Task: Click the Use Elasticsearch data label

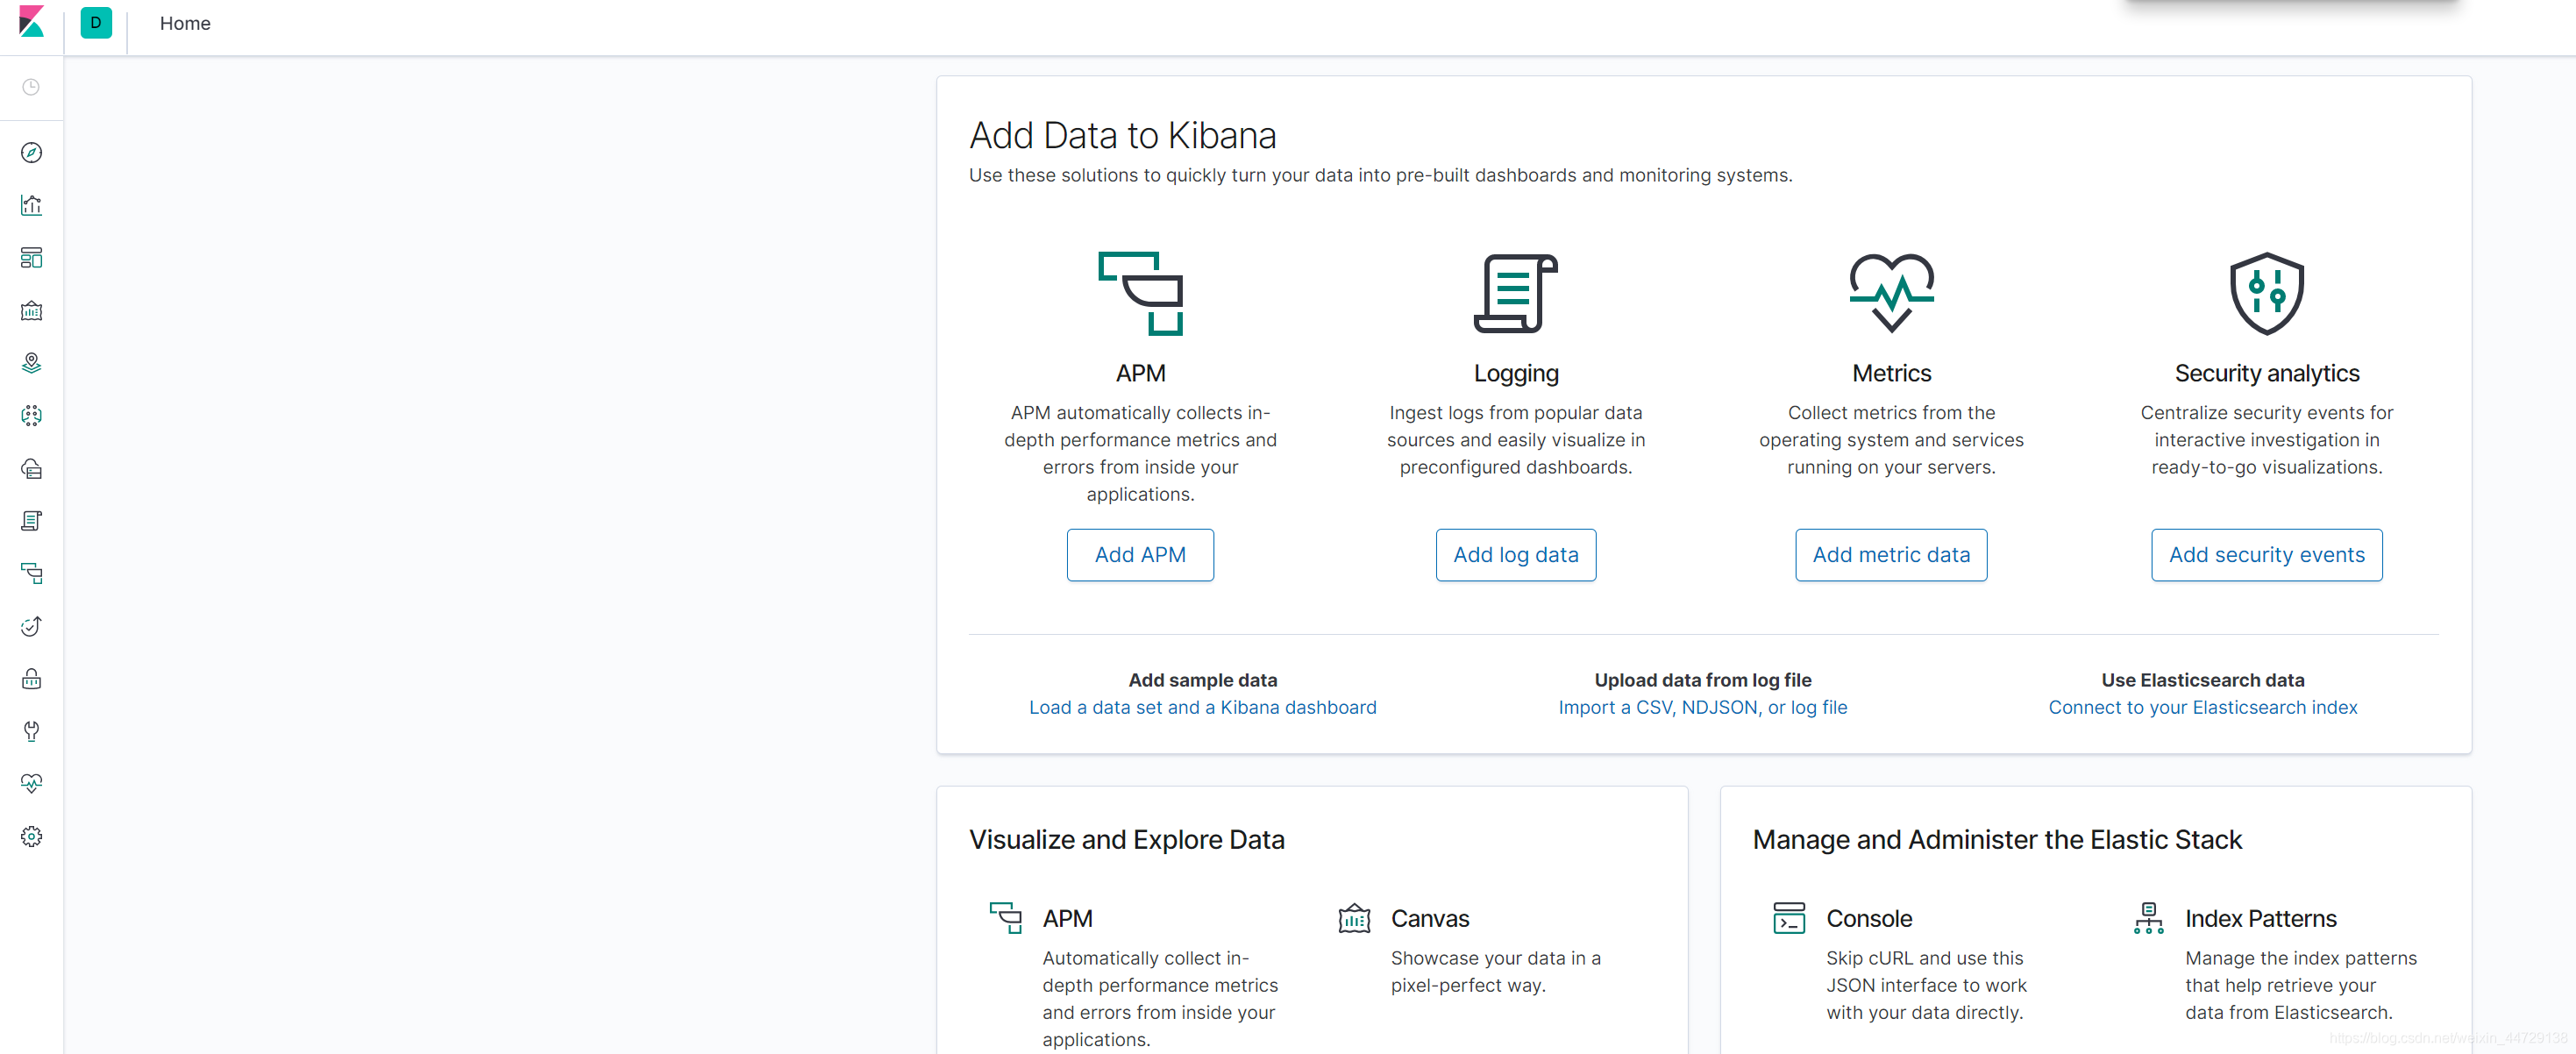Action: 2203,680
